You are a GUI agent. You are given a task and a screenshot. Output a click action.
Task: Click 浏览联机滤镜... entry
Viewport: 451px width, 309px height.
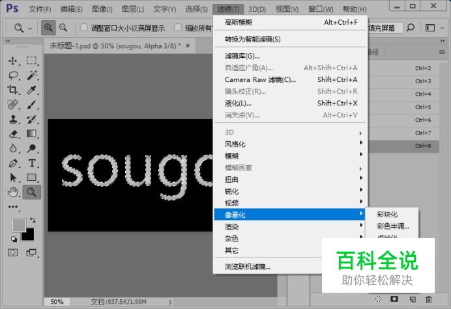pos(268,267)
